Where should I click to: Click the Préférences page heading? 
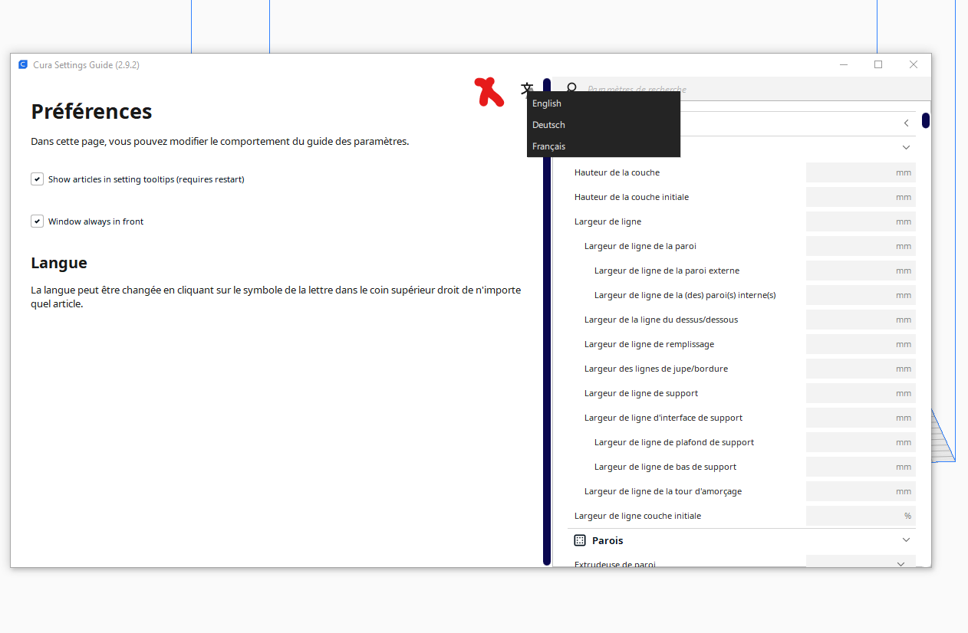91,112
